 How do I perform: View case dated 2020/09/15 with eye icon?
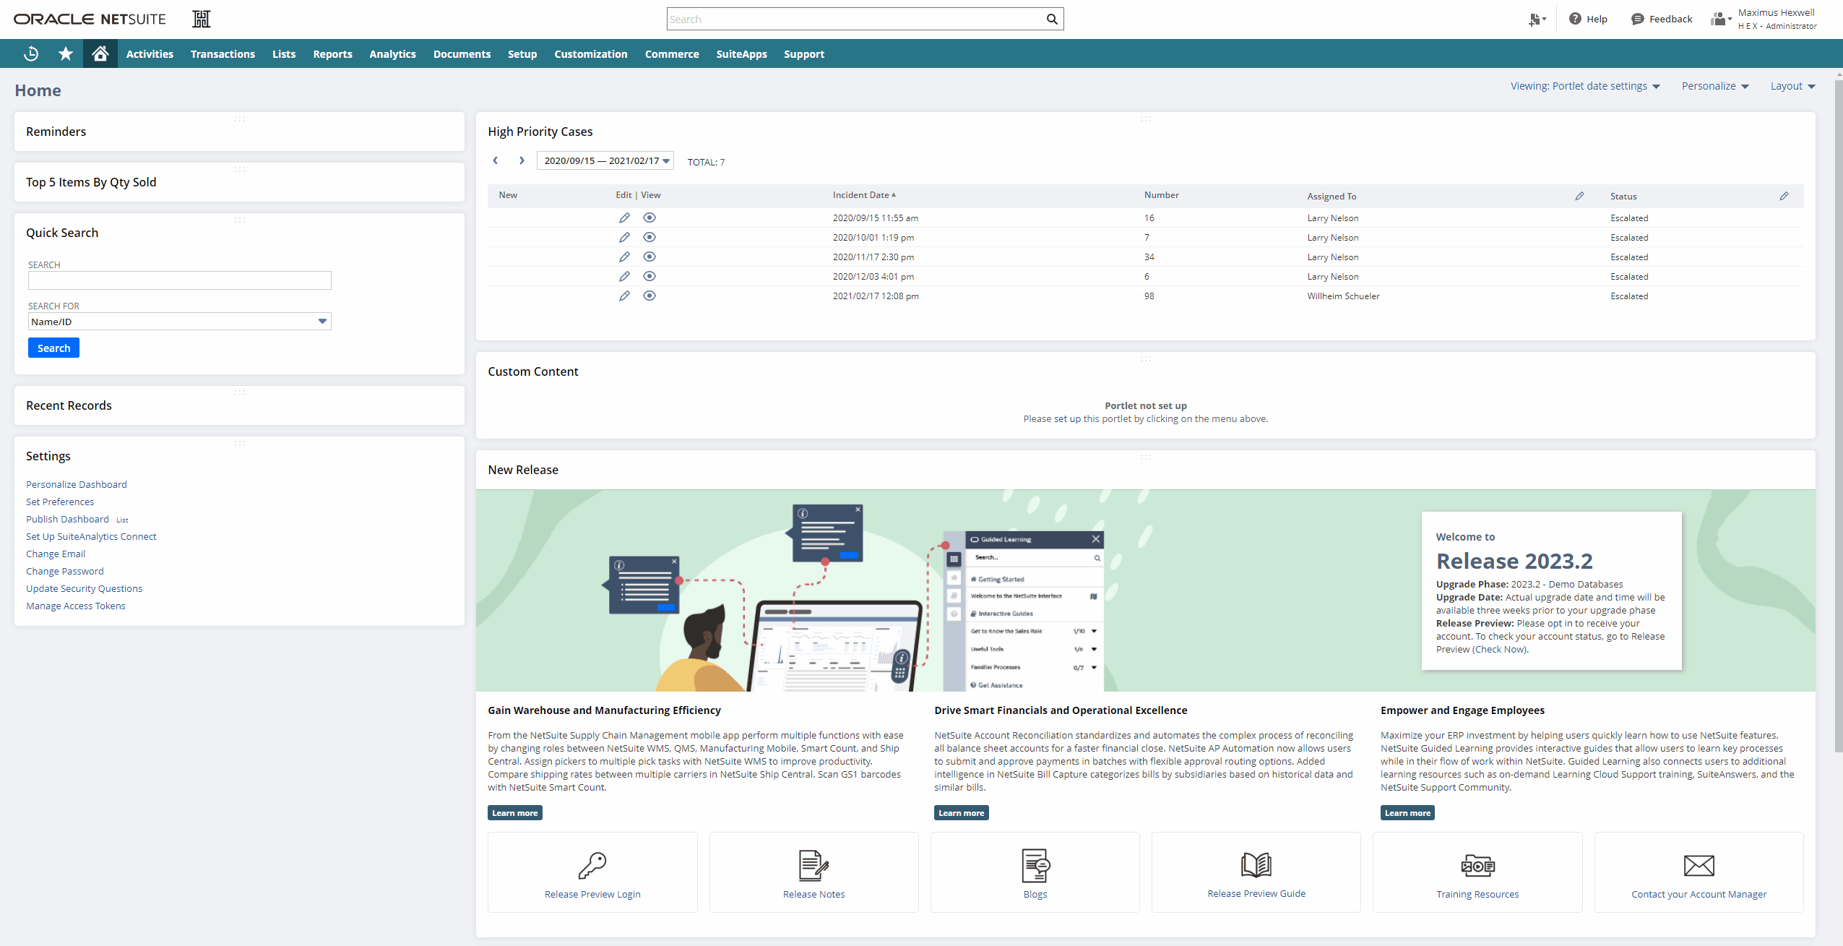pyautogui.click(x=649, y=218)
